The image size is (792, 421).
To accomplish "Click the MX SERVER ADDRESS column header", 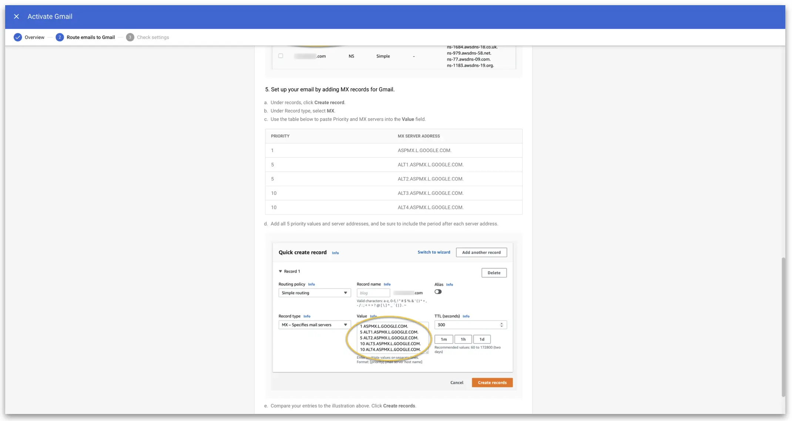I will 419,136.
